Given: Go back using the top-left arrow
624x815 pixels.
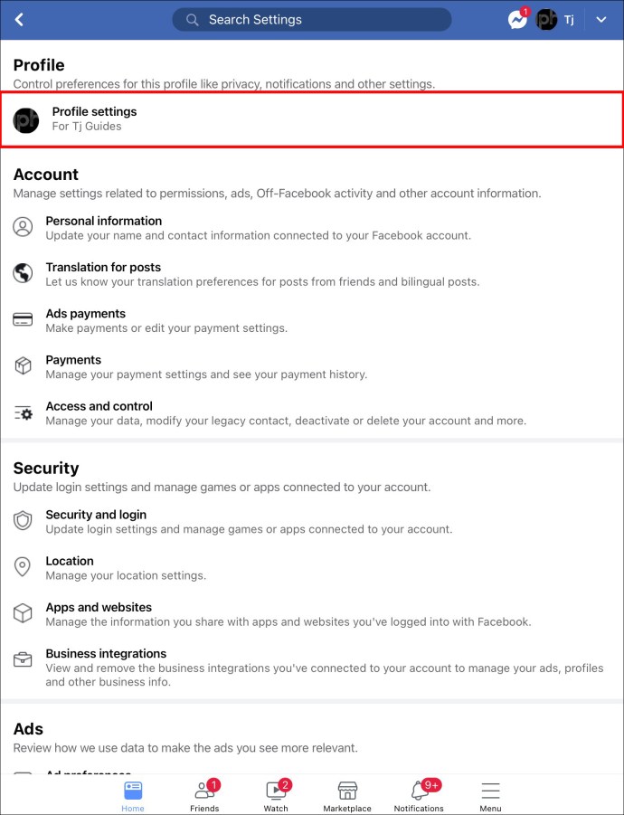Looking at the screenshot, I should coord(19,20).
